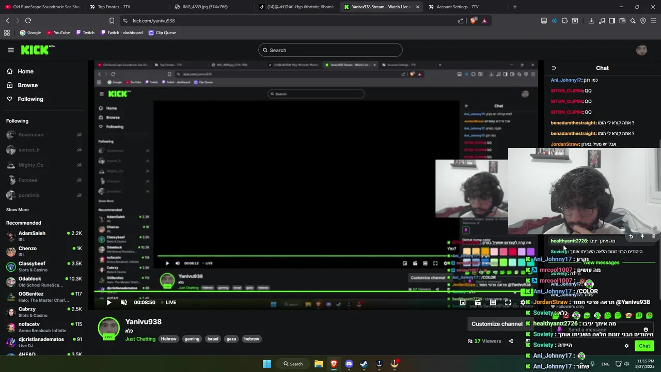Toggle fullscreen in the player
The width and height of the screenshot is (661, 372).
point(508,302)
